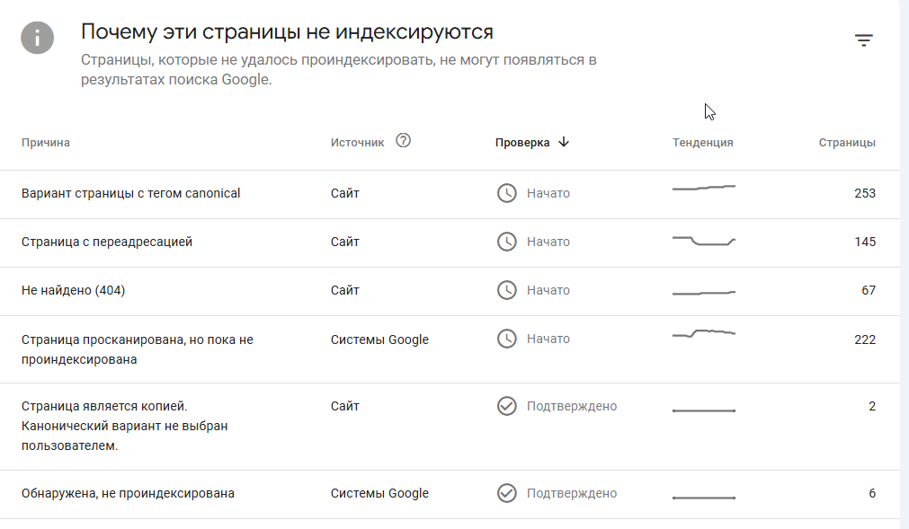Click the sort arrow next to Проверка
This screenshot has width=909, height=529.
click(564, 142)
